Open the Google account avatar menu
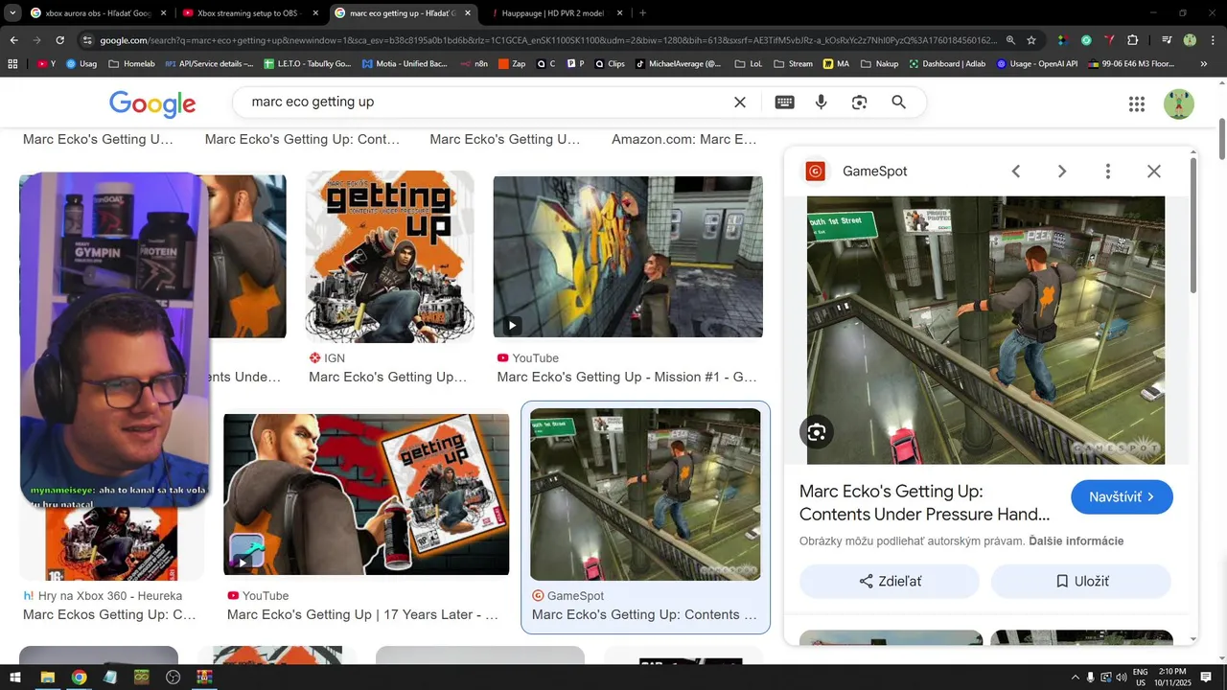The width and height of the screenshot is (1227, 690). (1179, 104)
